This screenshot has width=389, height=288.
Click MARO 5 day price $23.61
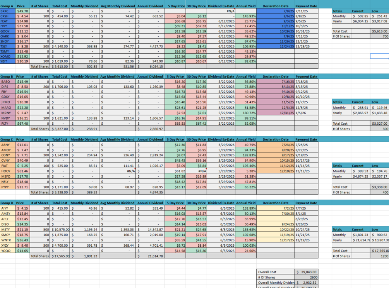(175, 108)
